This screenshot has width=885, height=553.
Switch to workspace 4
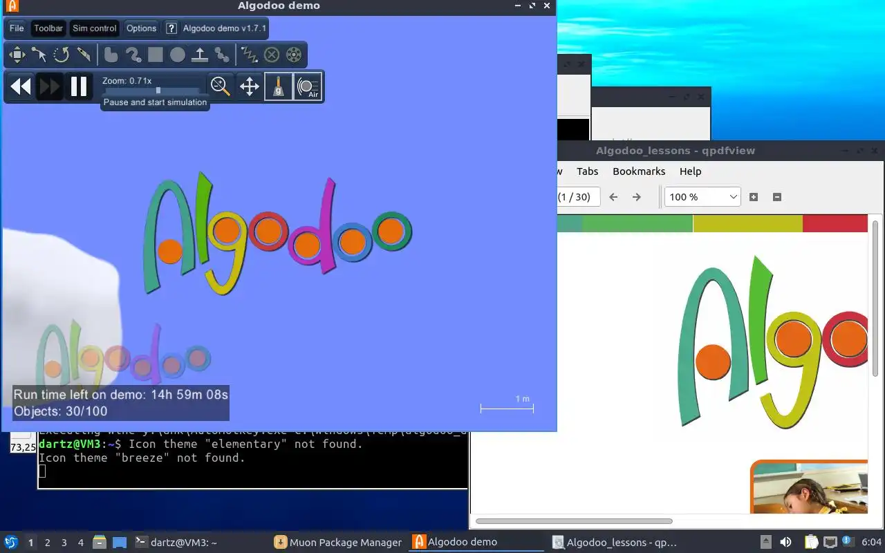tap(81, 543)
